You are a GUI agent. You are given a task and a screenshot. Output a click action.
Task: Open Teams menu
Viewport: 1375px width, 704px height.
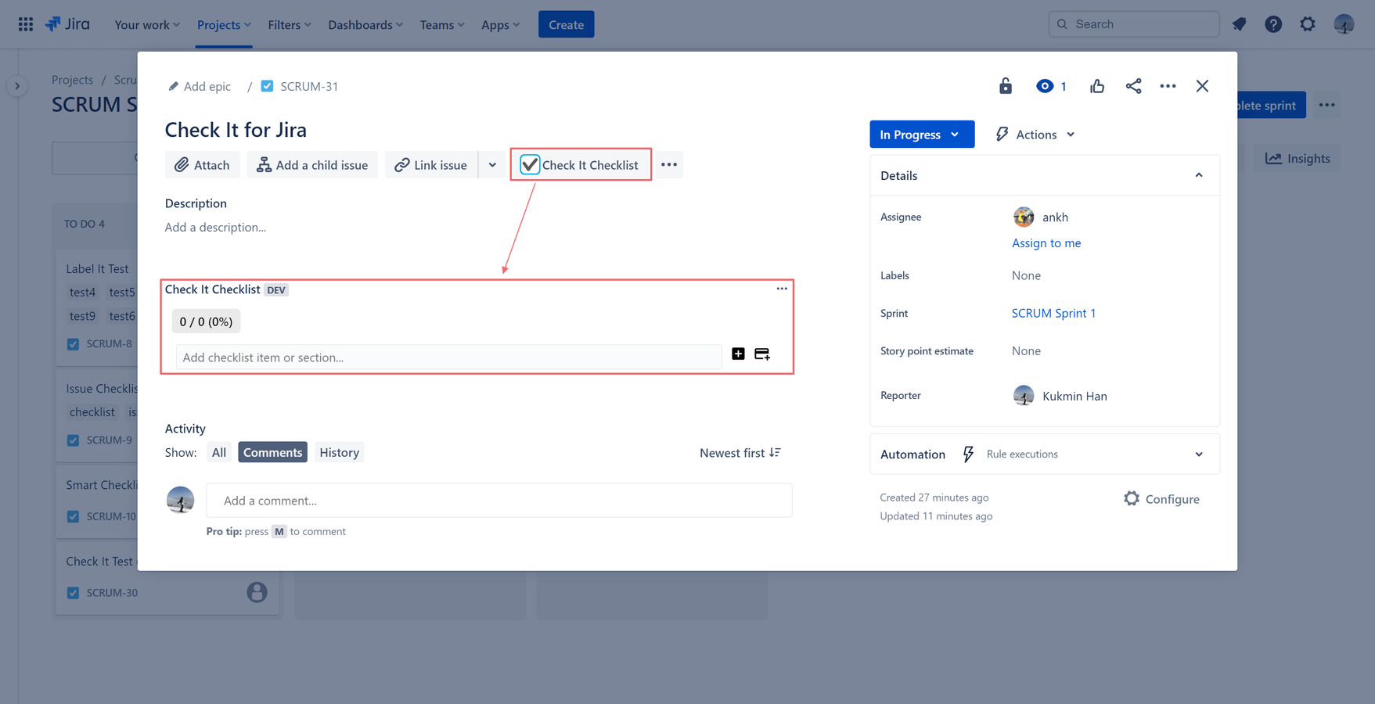click(x=442, y=24)
